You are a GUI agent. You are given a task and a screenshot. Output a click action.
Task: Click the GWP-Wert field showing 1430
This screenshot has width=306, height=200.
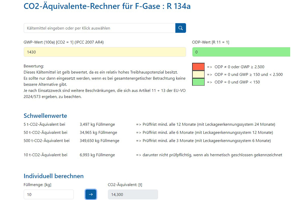click(105, 52)
